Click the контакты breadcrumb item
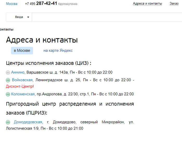 coord(6,29)
